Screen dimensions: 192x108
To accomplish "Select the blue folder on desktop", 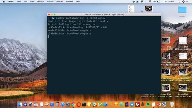I will pyautogui.click(x=182, y=9).
